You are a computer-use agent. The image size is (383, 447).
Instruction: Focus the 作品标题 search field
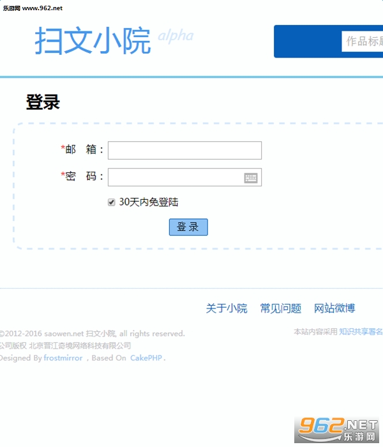(362, 42)
